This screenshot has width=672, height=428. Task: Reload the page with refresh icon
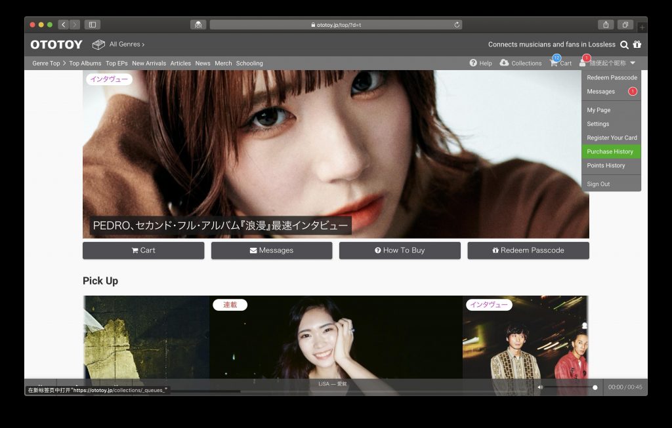tap(457, 25)
